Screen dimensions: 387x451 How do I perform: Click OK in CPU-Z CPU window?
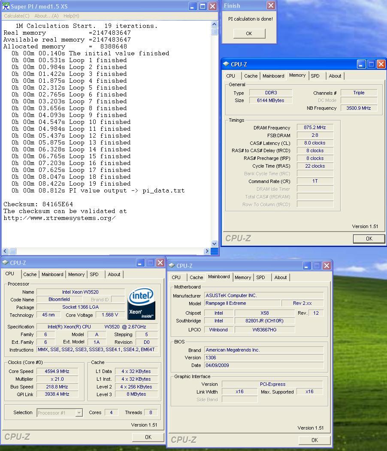(148, 437)
